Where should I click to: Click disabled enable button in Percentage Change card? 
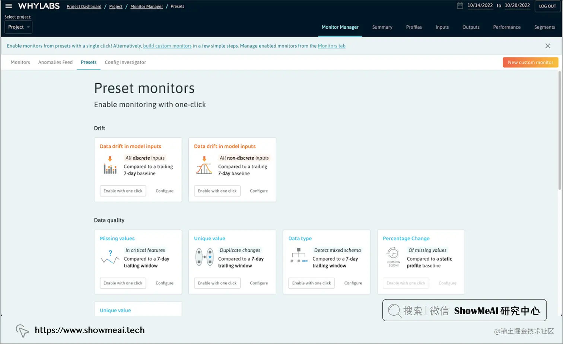pos(406,283)
